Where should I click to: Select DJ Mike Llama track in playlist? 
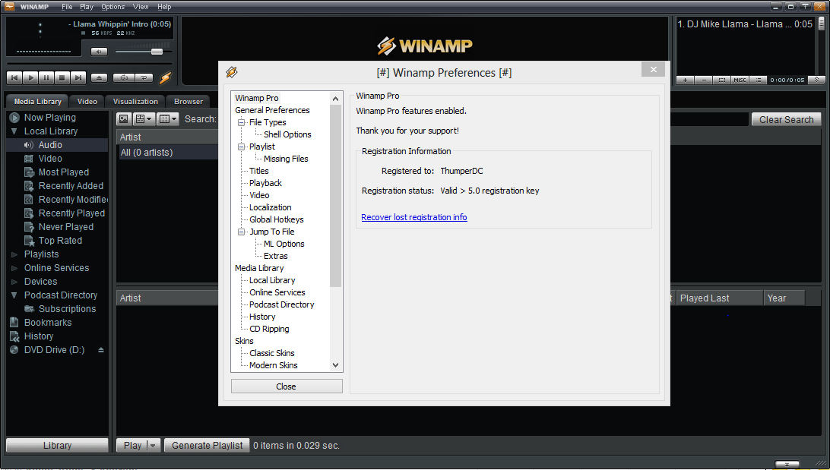745,24
